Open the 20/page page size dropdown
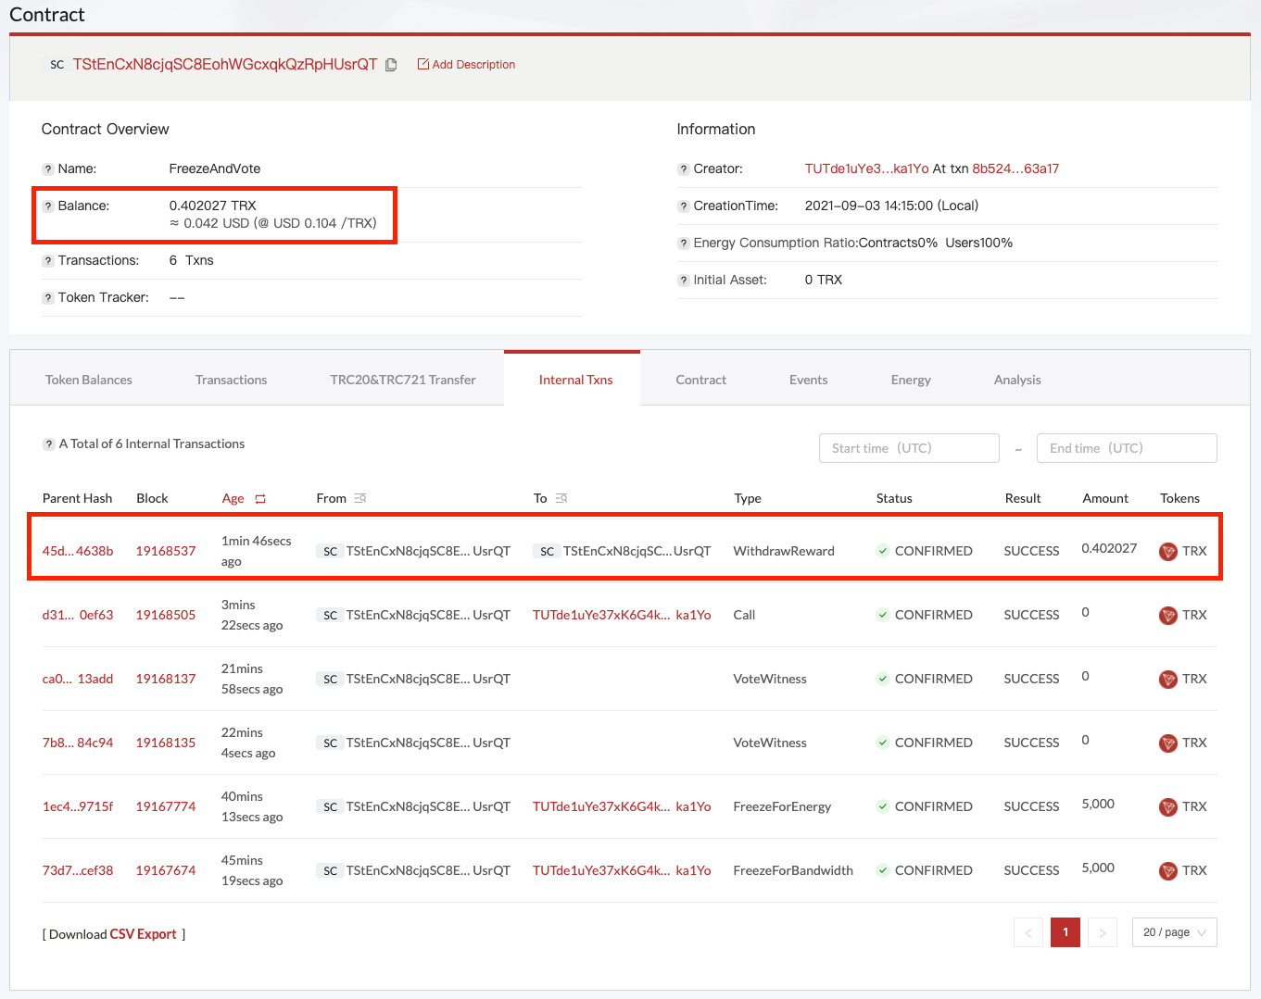The width and height of the screenshot is (1261, 999). 1174,932
